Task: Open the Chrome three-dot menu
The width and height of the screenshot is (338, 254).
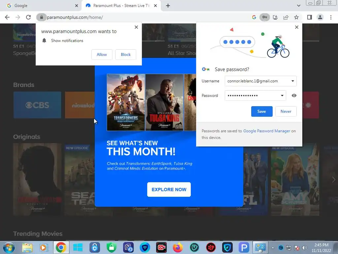Action: tap(331, 17)
